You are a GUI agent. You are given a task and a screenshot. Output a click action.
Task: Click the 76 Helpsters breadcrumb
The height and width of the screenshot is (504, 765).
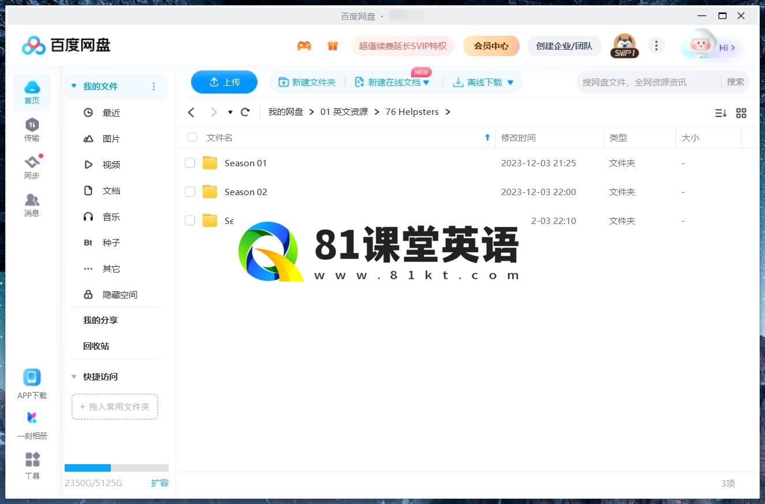(x=412, y=112)
